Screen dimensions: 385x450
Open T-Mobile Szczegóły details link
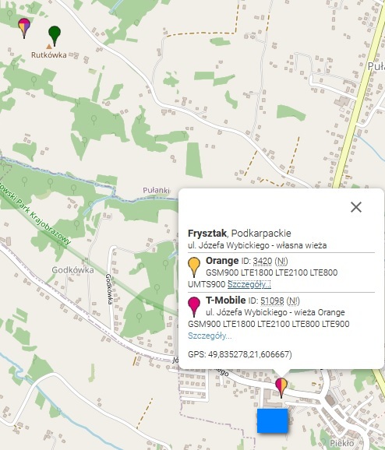pyautogui.click(x=210, y=336)
